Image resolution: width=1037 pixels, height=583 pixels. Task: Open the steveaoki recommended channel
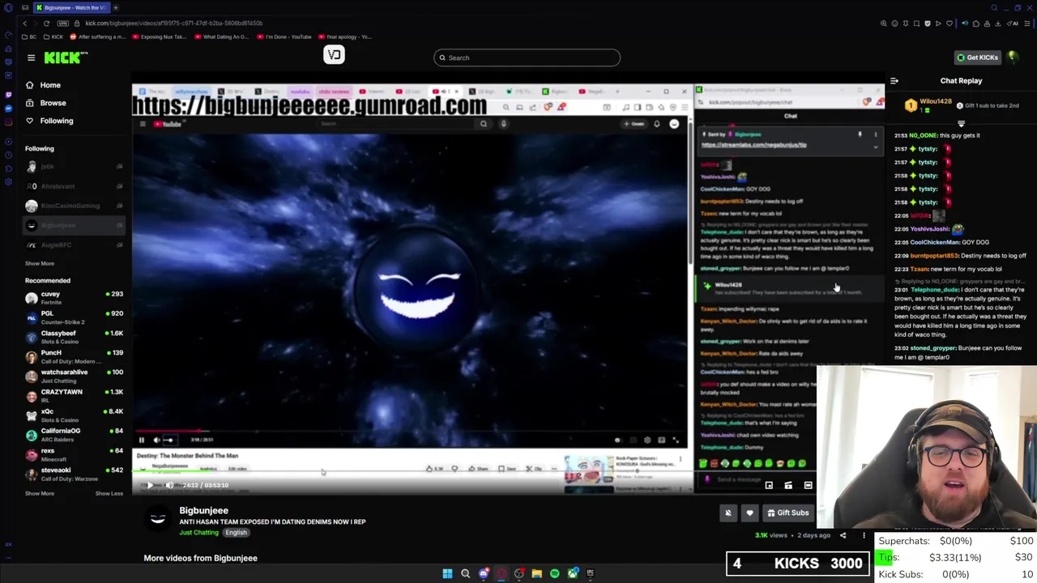(x=75, y=474)
